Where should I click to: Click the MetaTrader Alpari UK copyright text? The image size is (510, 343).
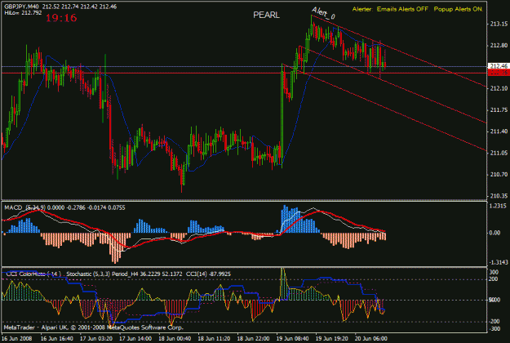[93, 327]
